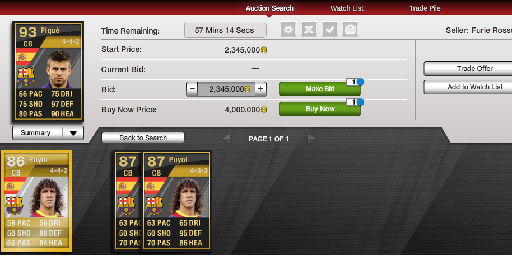Select the gold 86 Puyol card

pyautogui.click(x=36, y=200)
